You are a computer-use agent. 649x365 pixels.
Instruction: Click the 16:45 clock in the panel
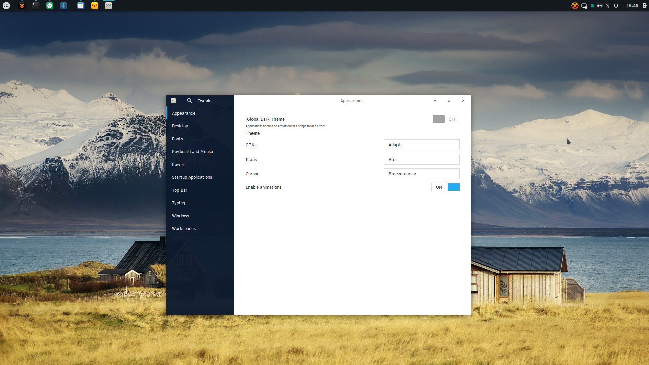pos(632,6)
